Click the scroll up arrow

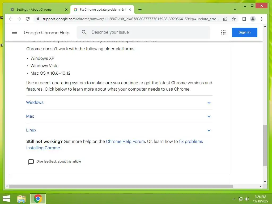tap(265, 26)
